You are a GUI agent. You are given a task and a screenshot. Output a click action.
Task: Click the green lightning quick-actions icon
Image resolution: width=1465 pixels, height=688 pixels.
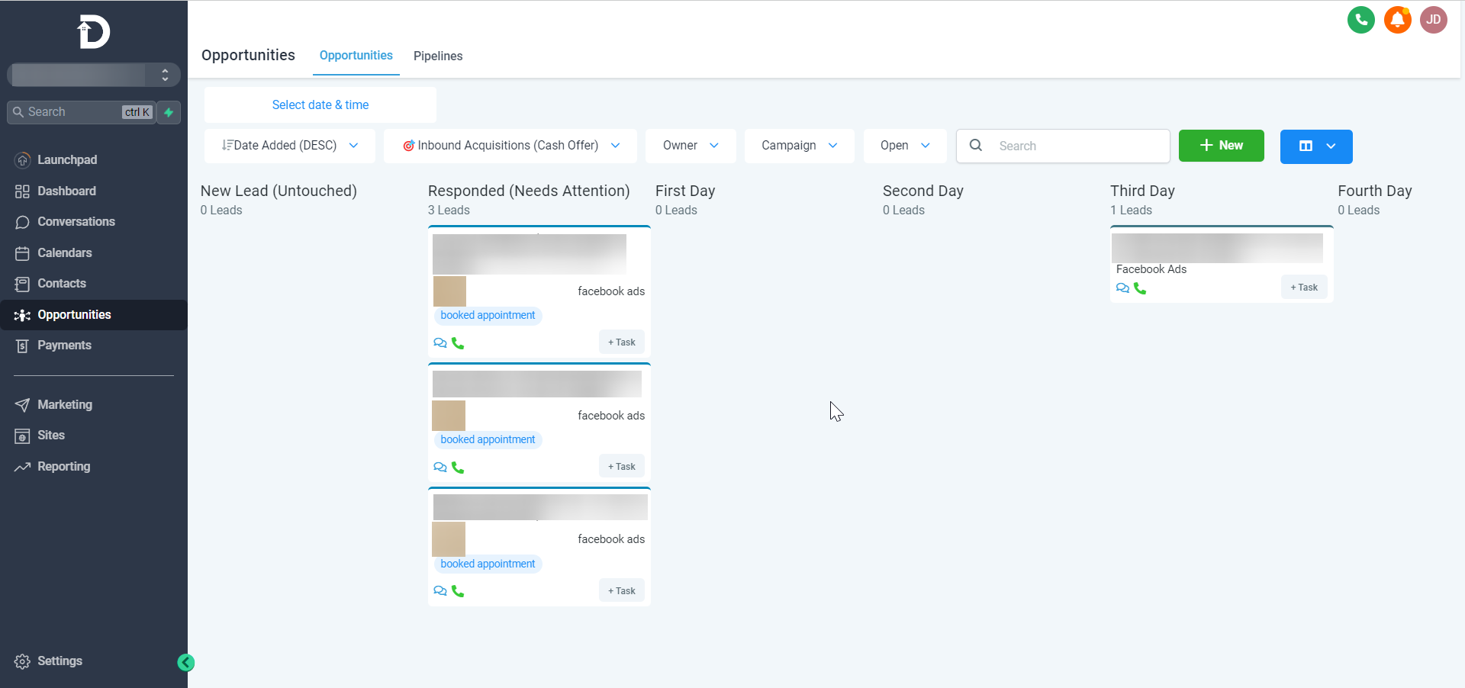[x=169, y=112]
